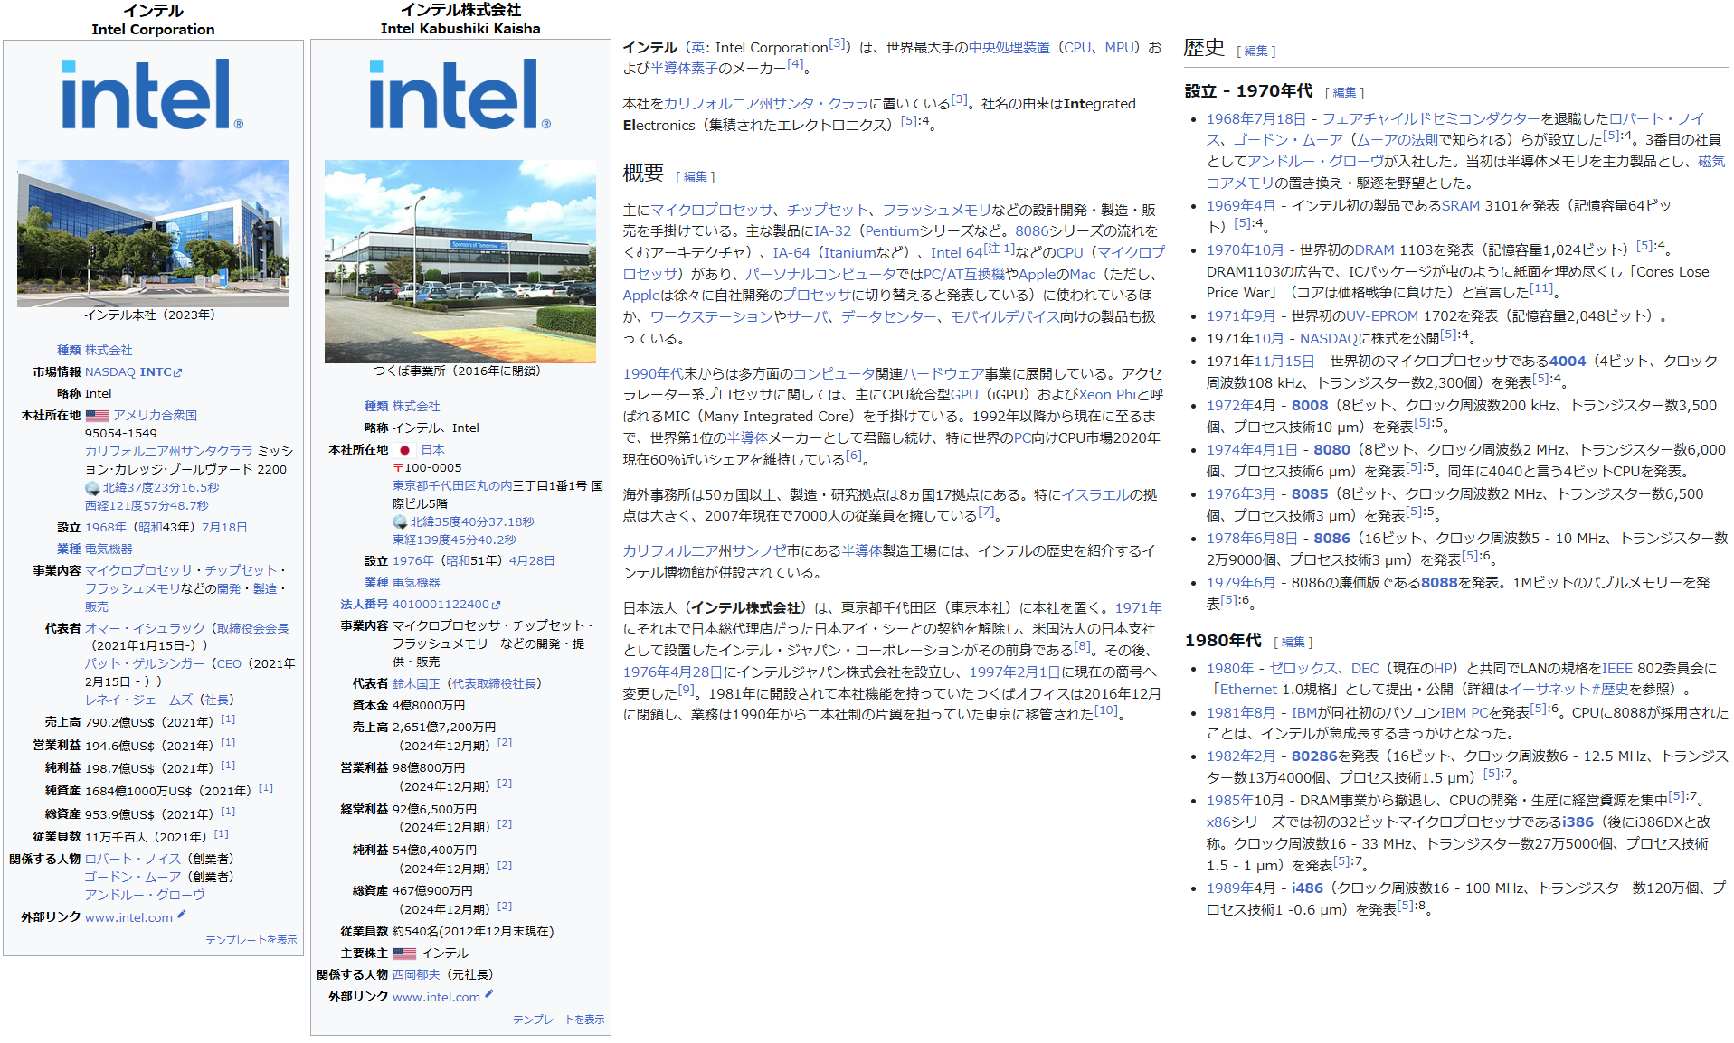Click the 編集 link next to 概要 heading
The height and width of the screenshot is (1043, 1734).
pos(696,177)
